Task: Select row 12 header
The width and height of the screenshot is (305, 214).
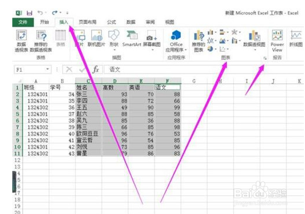Action: coord(17,160)
